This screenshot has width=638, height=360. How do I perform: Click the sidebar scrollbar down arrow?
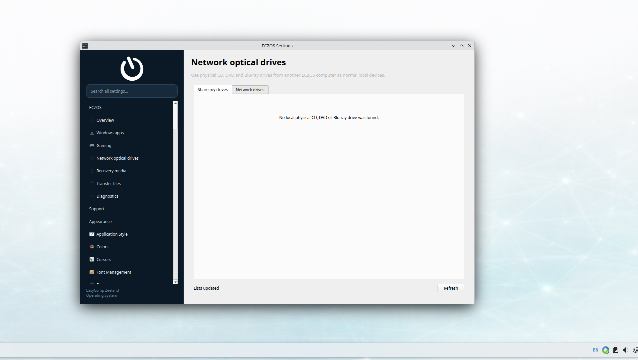coord(175,282)
